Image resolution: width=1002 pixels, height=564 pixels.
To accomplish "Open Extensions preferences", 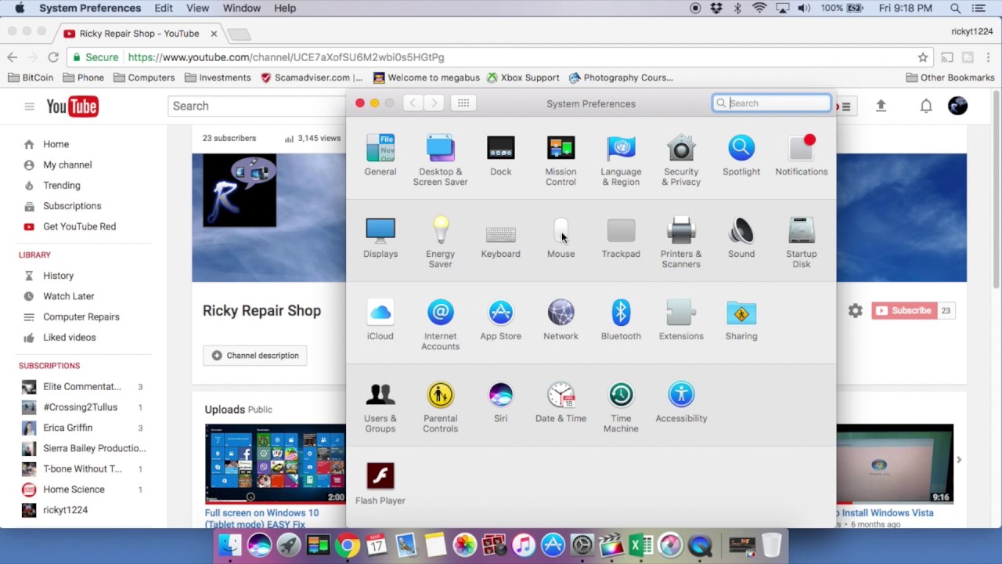I will click(x=681, y=320).
